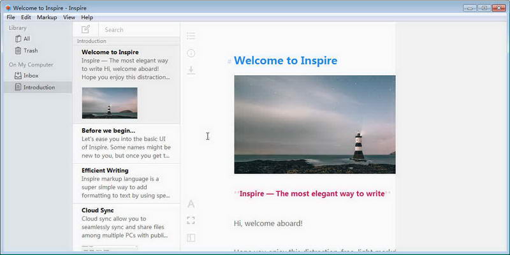This screenshot has height=255, width=510.
Task: Open the File menu
Action: coord(11,17)
